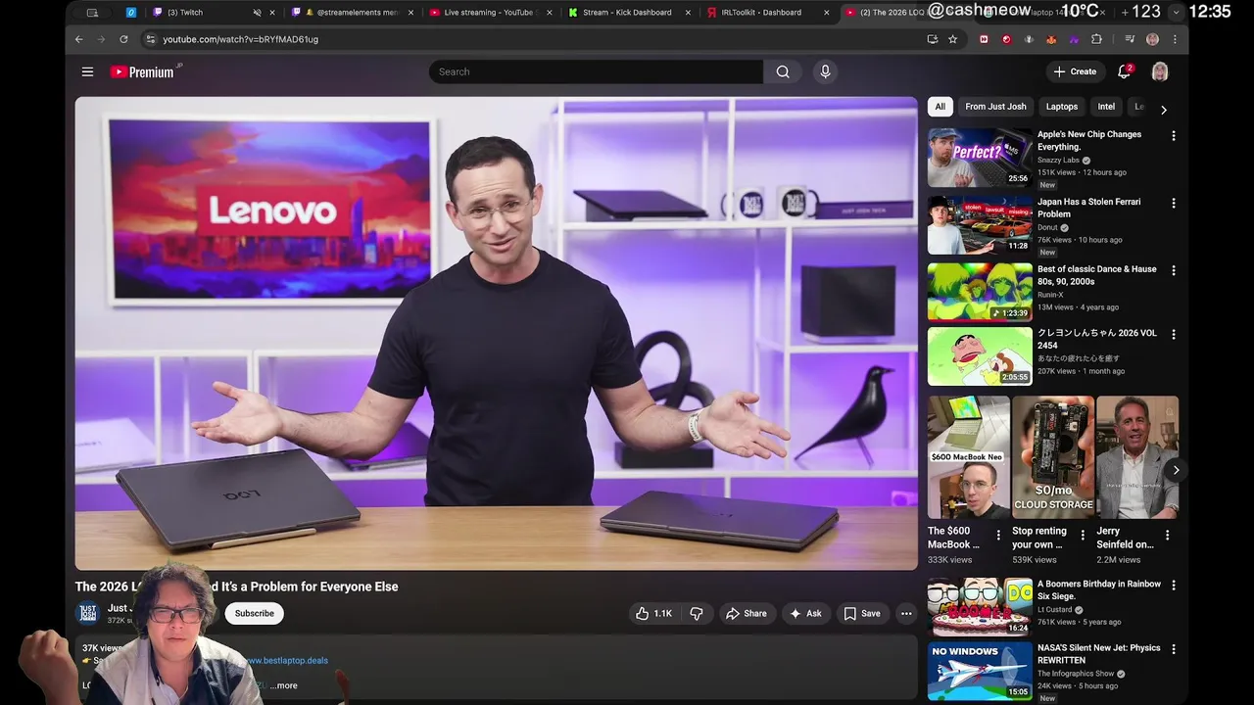Screen dimensions: 1254x705
Task: Save the video to a playlist
Action: pos(862,613)
